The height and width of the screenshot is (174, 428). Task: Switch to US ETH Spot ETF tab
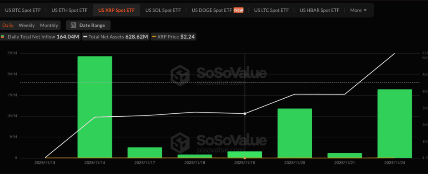pyautogui.click(x=69, y=10)
